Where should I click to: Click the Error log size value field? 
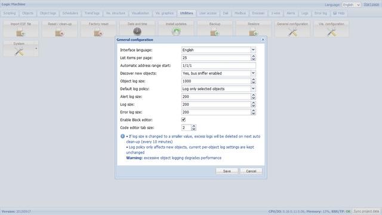[216, 112]
